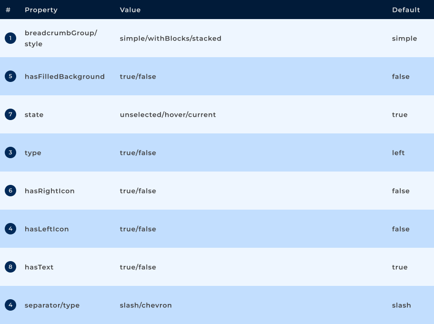Image resolution: width=434 pixels, height=324 pixels.
Task: Select the number 6 badge beside hasRightIcon
Action: [x=10, y=191]
